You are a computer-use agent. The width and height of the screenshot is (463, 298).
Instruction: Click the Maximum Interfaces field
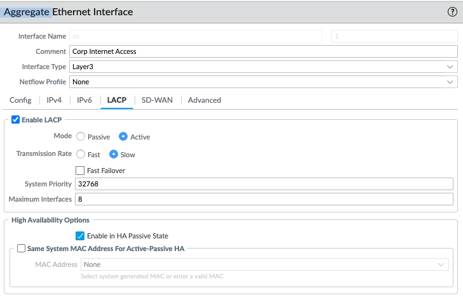[x=263, y=200]
